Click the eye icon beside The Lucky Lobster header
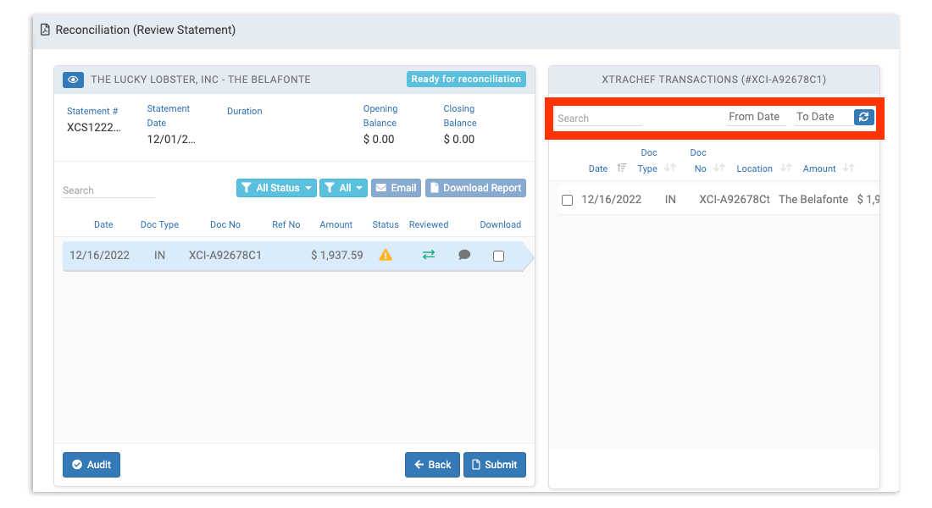 pyautogui.click(x=73, y=80)
